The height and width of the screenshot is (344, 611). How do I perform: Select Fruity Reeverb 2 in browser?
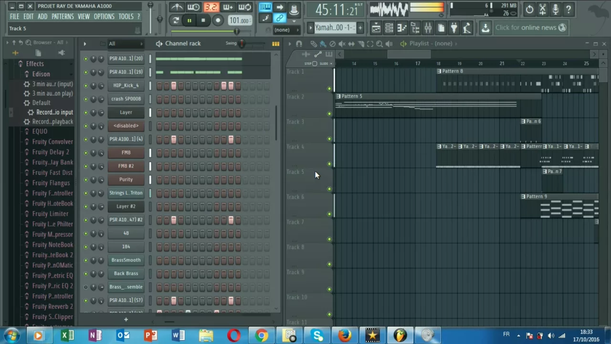53,306
